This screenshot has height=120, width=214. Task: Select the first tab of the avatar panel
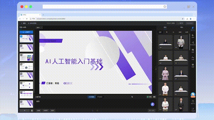165,27
